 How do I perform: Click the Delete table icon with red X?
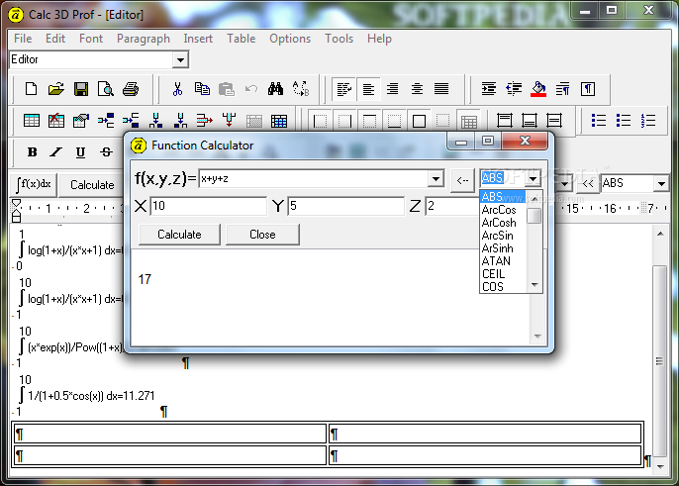point(56,121)
